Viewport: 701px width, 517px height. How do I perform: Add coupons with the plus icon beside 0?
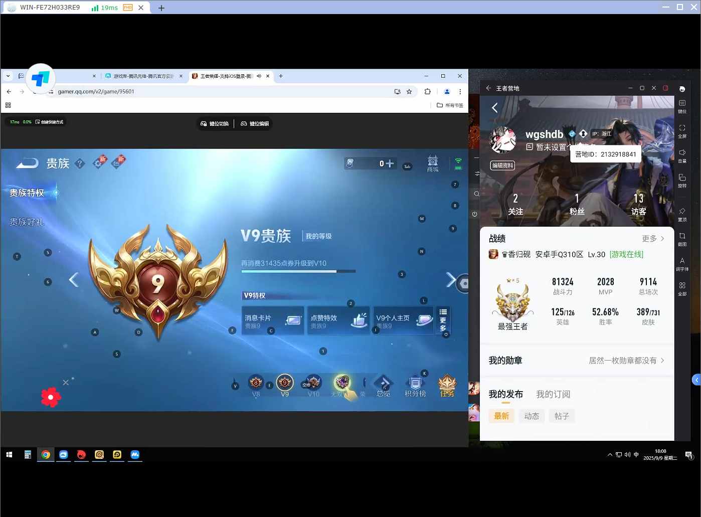click(x=390, y=163)
